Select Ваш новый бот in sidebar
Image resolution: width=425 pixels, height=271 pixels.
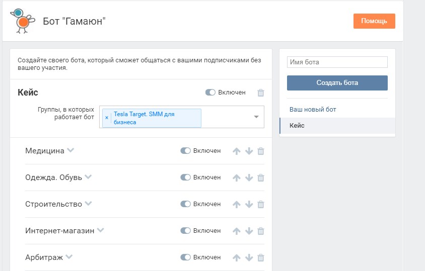tap(313, 110)
